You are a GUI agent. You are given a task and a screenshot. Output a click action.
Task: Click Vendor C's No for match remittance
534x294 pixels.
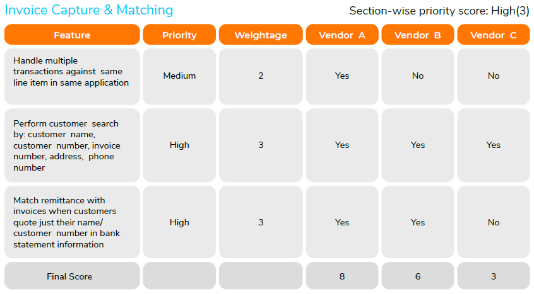tap(494, 222)
